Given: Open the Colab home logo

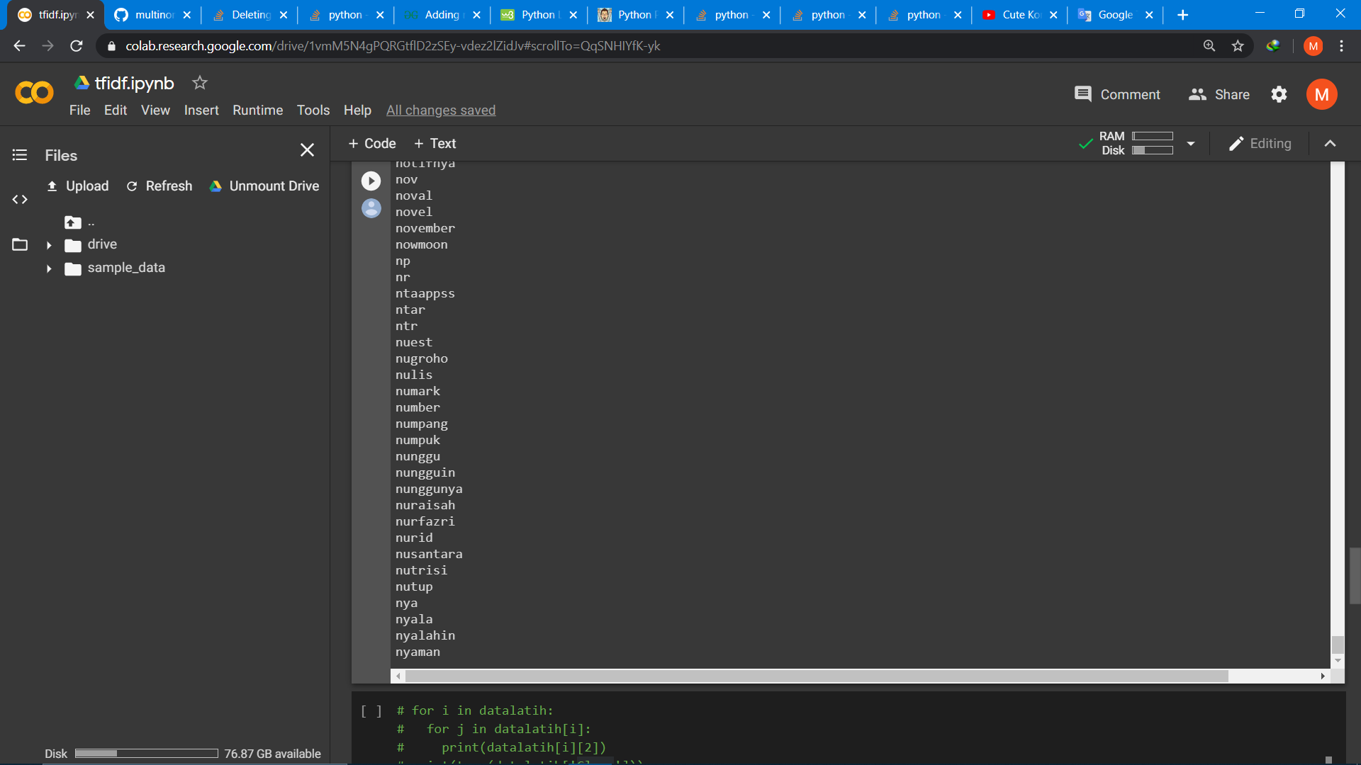Looking at the screenshot, I should 33,93.
